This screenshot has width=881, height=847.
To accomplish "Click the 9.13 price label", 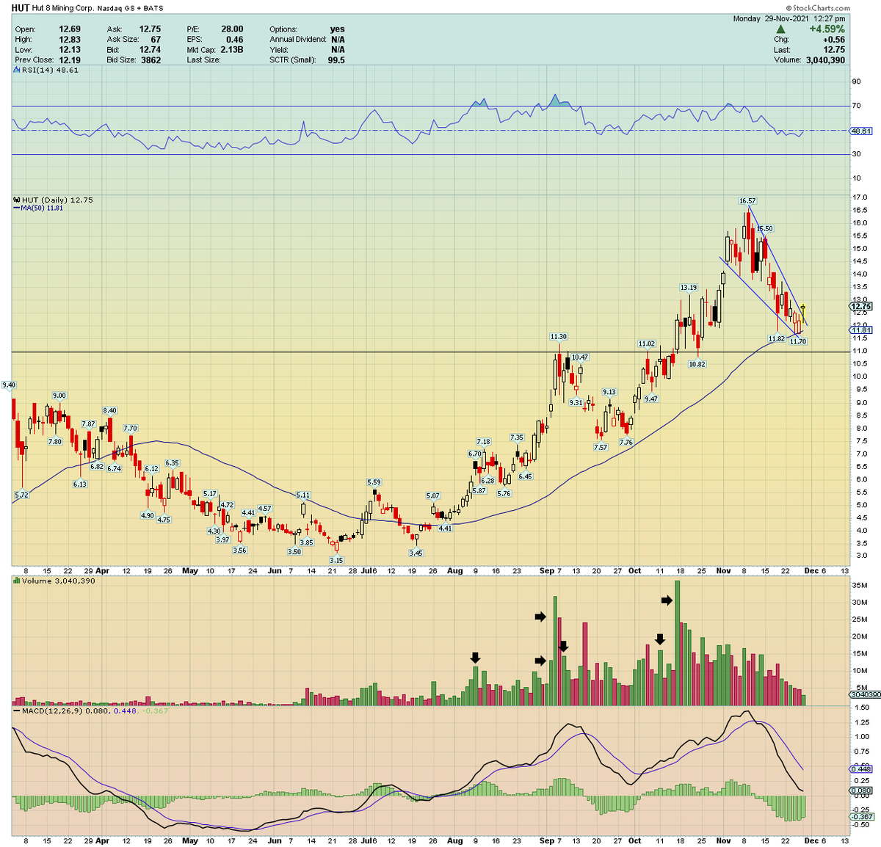I will [x=609, y=392].
